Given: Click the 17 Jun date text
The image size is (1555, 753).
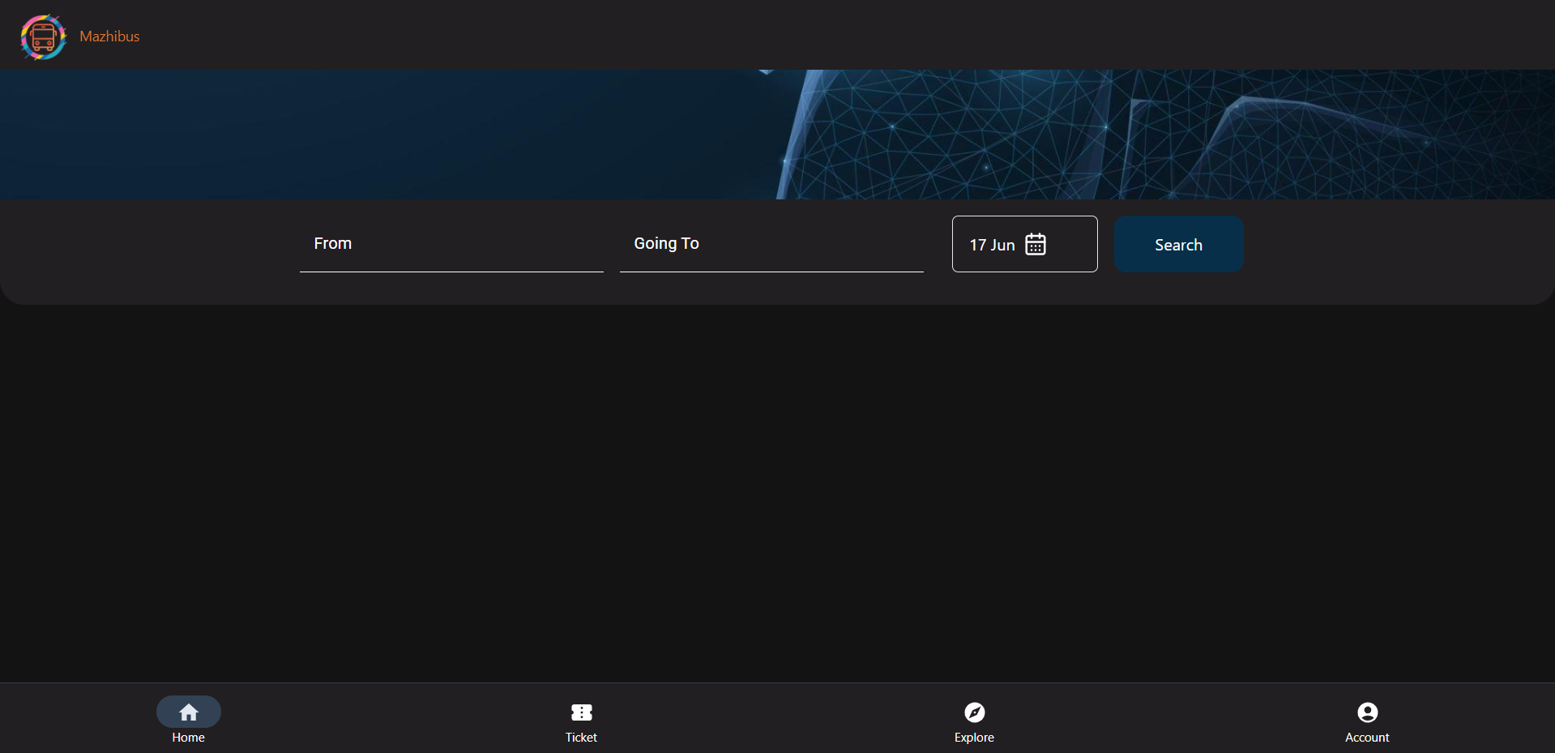Looking at the screenshot, I should tap(992, 245).
